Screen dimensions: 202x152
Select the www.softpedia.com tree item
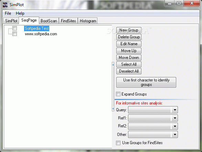tap(41, 34)
